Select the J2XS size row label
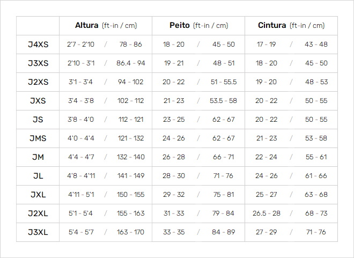The height and width of the screenshot is (258, 354). click(38, 82)
